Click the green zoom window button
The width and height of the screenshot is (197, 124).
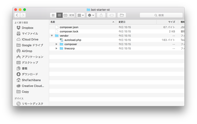pyautogui.click(x=25, y=10)
